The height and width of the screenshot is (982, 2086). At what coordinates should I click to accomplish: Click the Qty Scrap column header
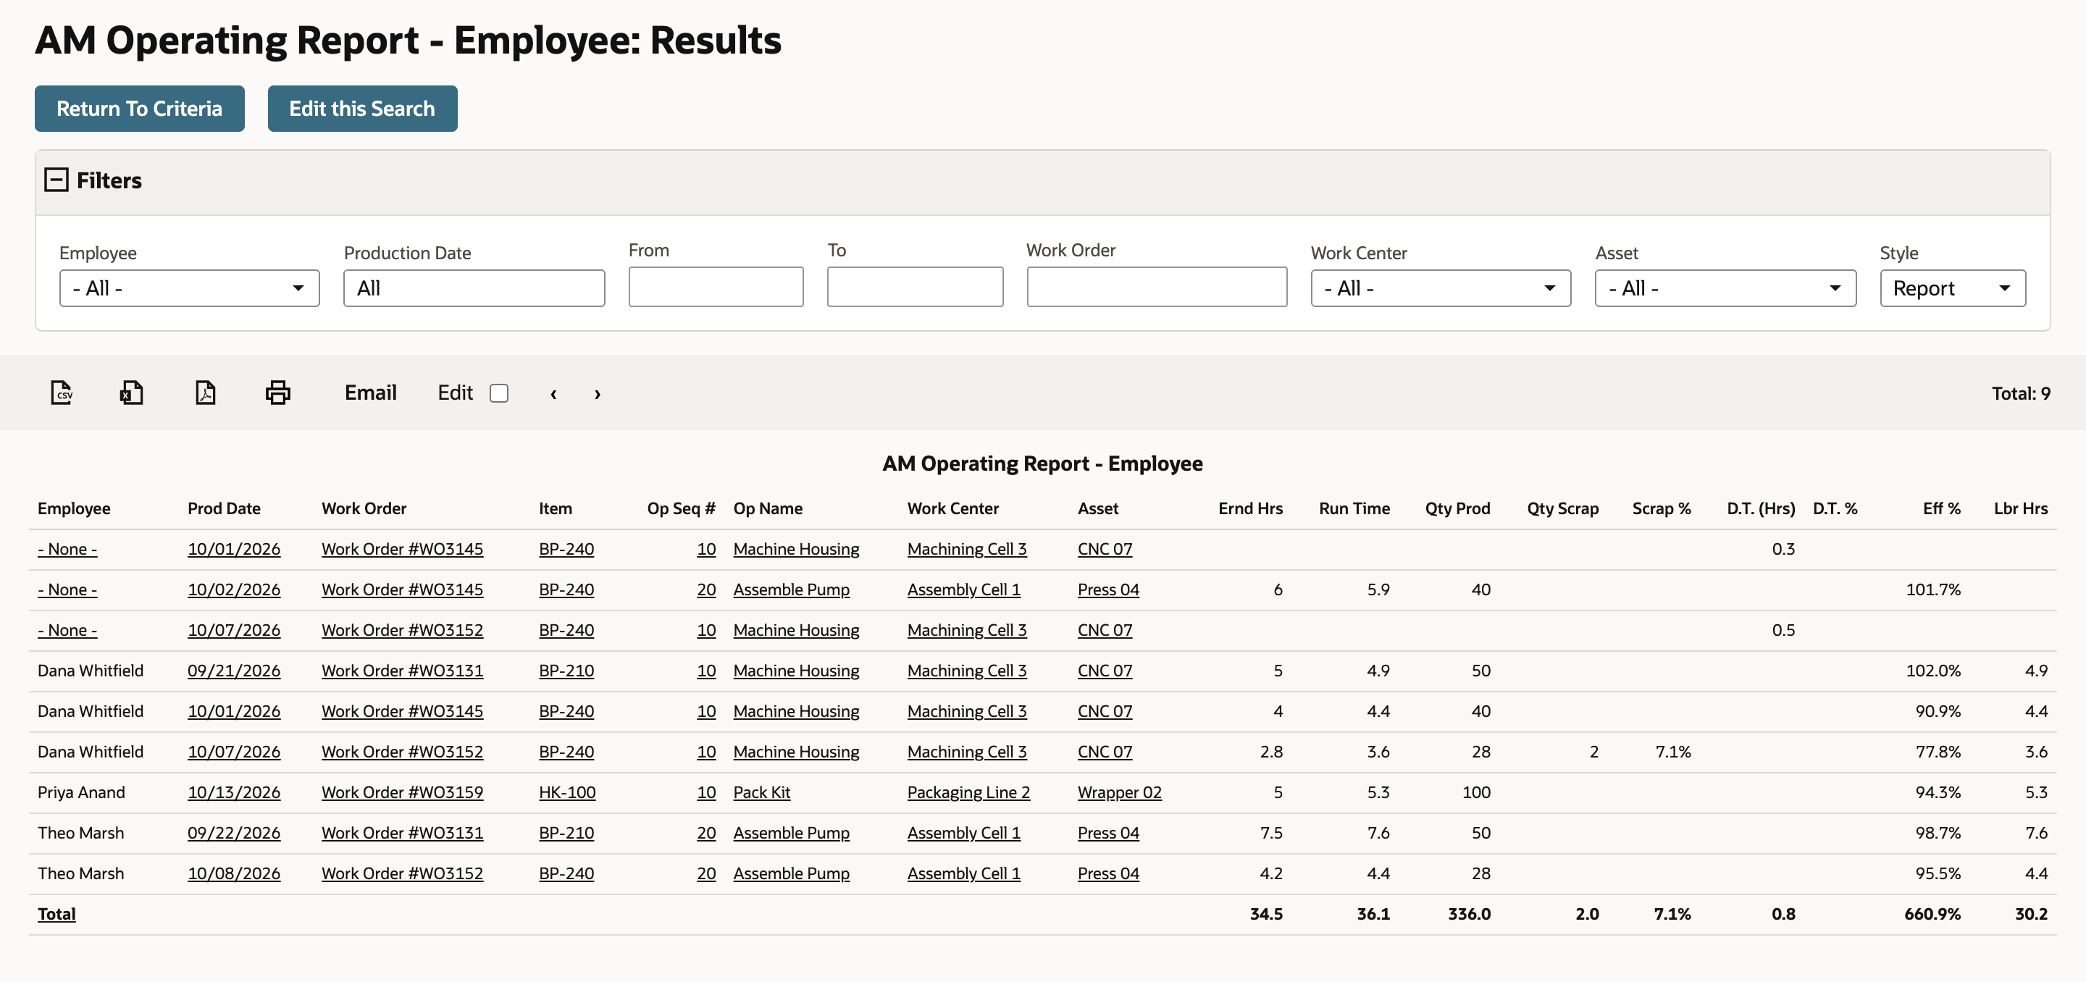[1562, 508]
